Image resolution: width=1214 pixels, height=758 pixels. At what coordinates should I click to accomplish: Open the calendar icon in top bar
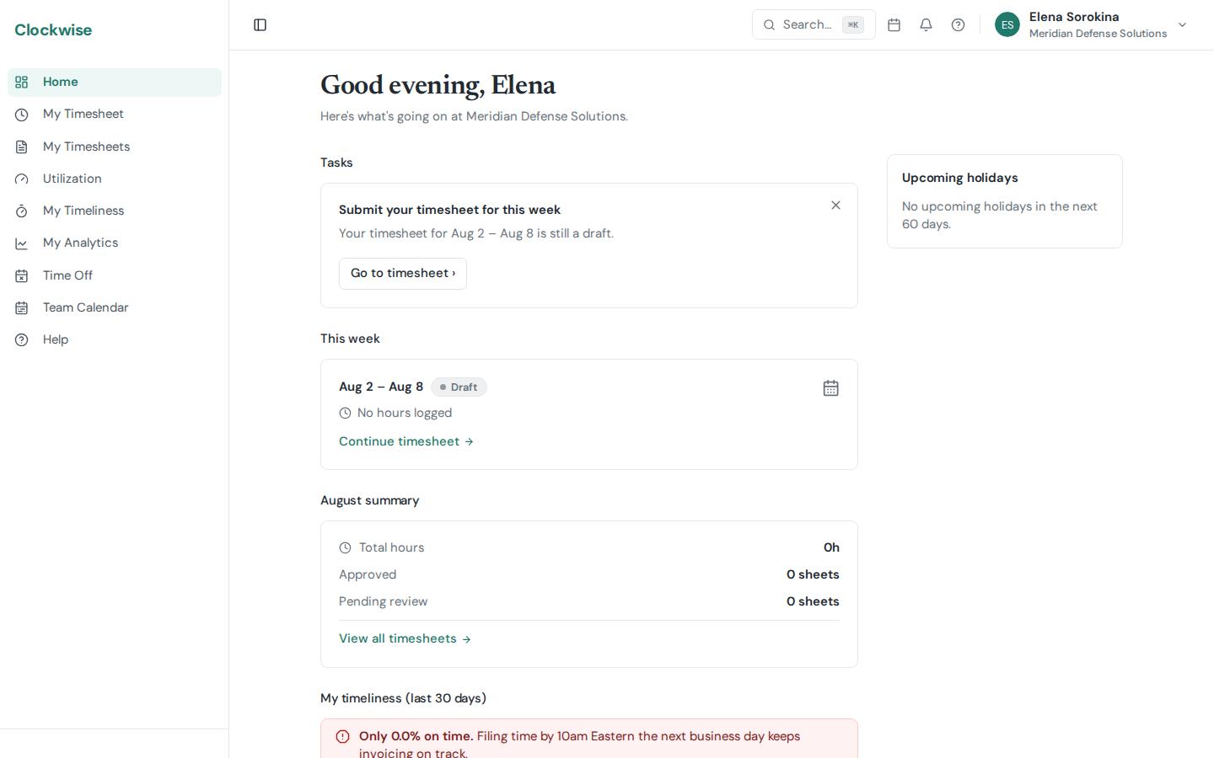894,25
